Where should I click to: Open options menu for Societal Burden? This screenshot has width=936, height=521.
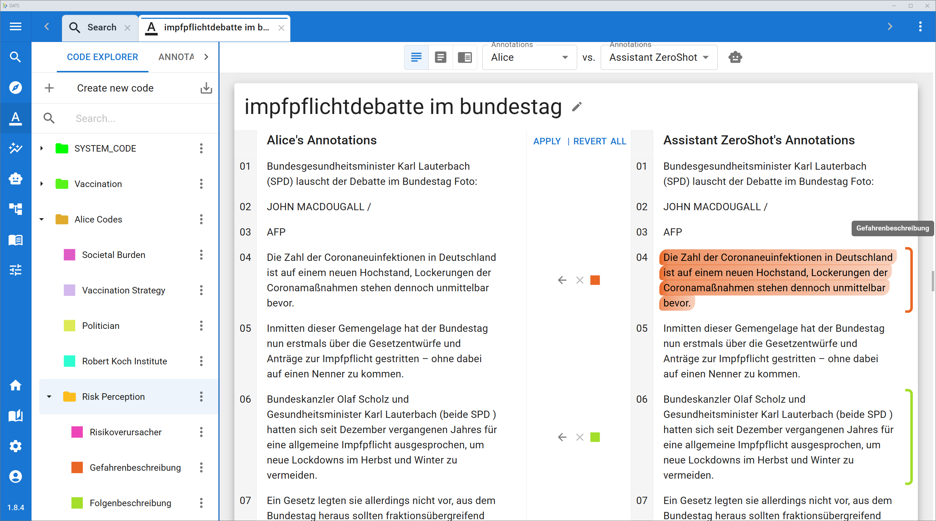pos(201,255)
